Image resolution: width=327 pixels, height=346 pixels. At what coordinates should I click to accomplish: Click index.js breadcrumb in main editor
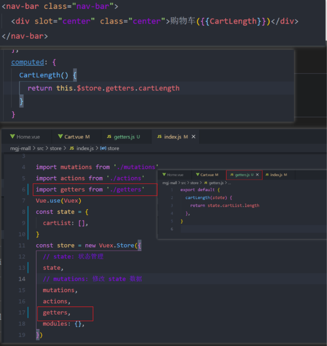point(82,148)
